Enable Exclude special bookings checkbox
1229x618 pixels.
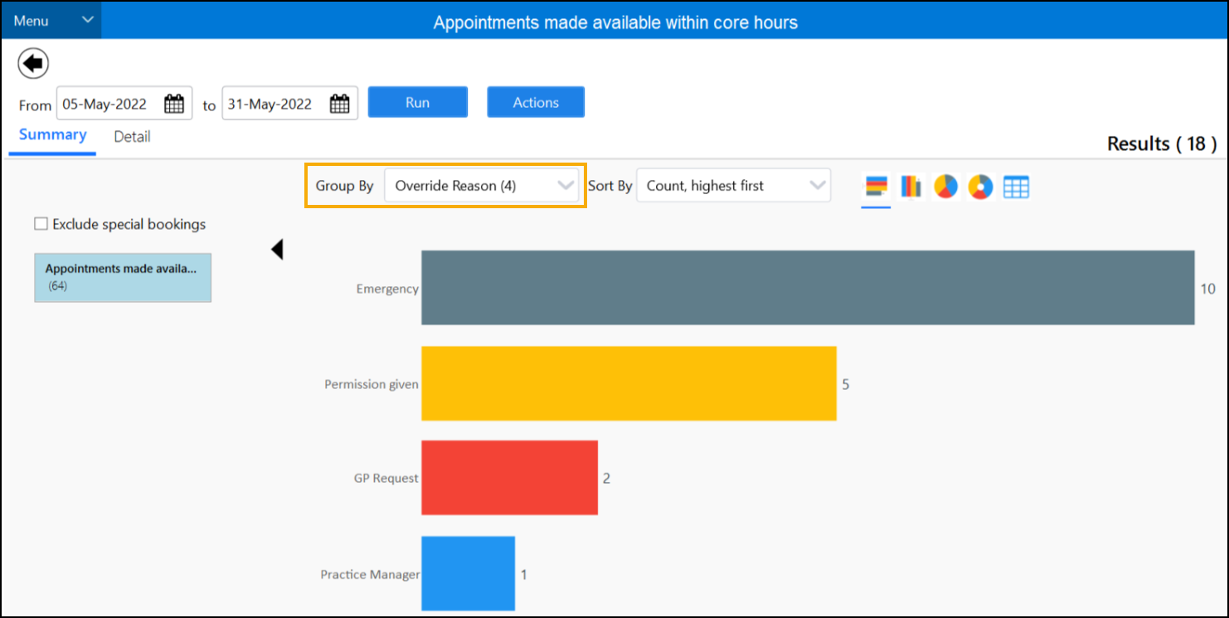click(41, 224)
